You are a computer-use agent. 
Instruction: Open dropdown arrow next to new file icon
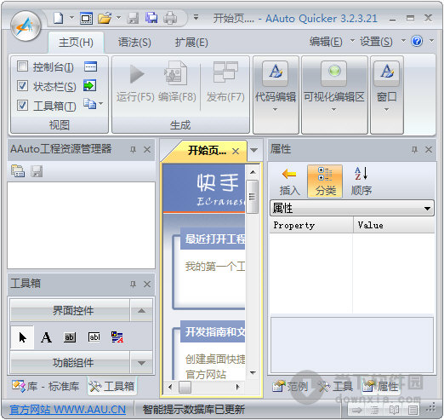(x=71, y=18)
